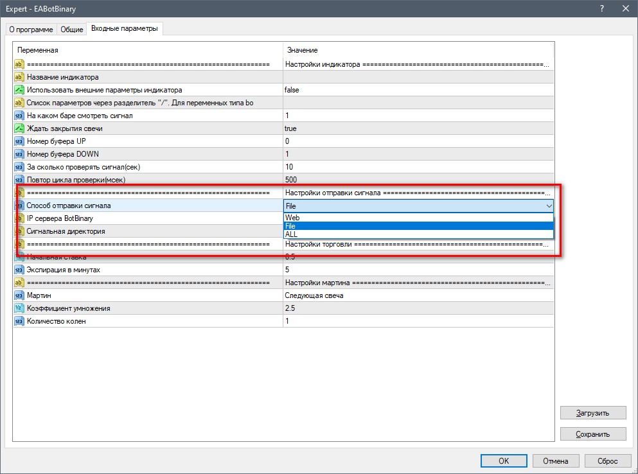The image size is (638, 474).
Task: Click the string icon beside Название индикатора
Action: (x=19, y=77)
